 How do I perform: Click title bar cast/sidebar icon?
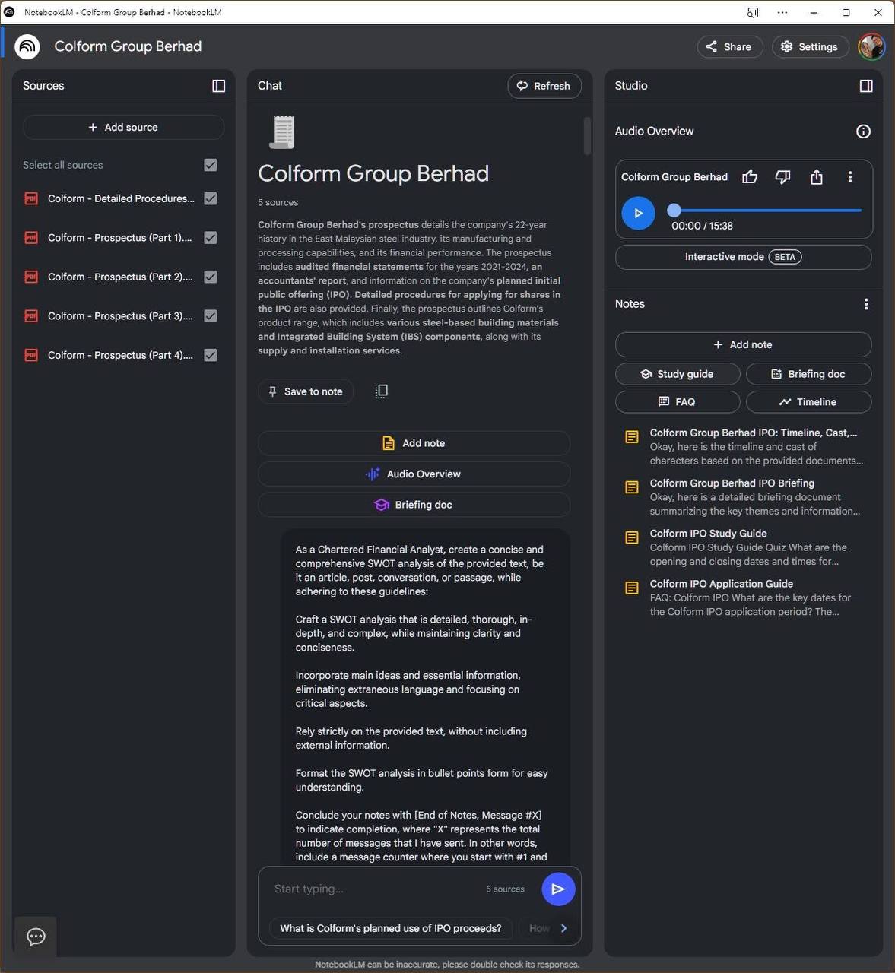pyautogui.click(x=753, y=12)
